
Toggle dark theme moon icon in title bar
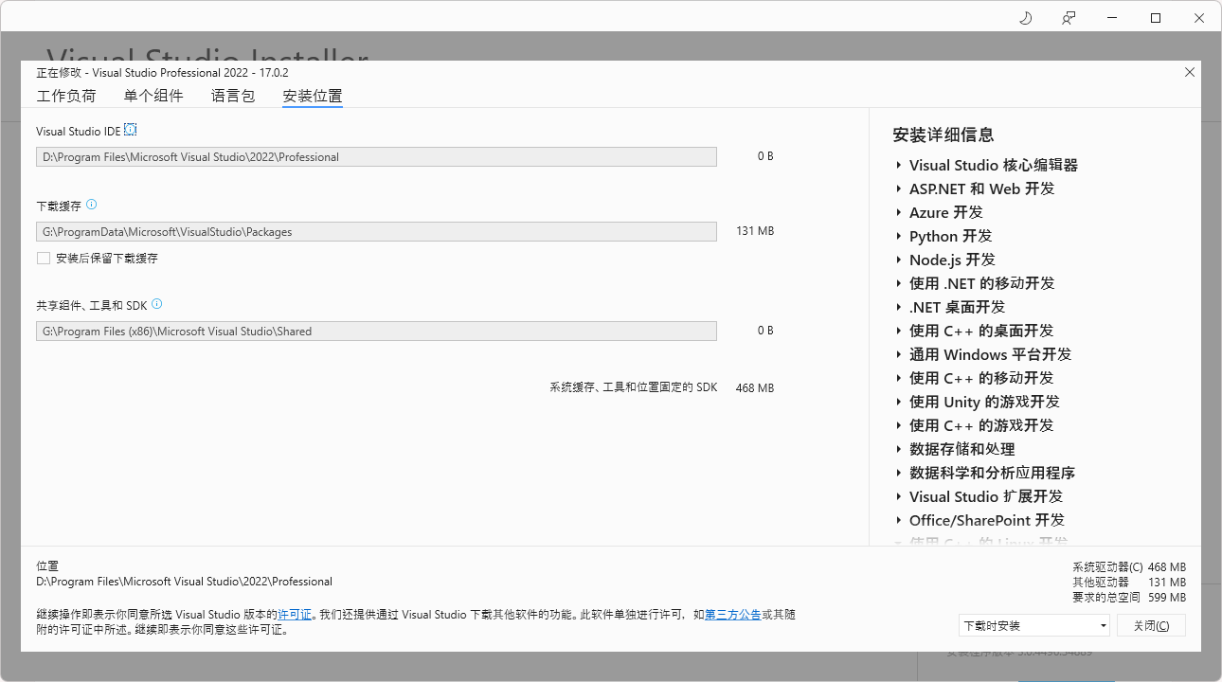[x=1025, y=18]
